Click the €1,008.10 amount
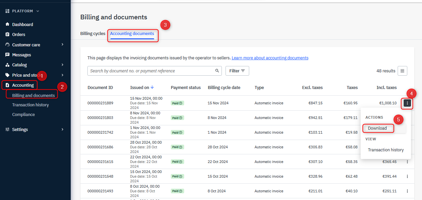The width and height of the screenshot is (422, 200). 388,103
